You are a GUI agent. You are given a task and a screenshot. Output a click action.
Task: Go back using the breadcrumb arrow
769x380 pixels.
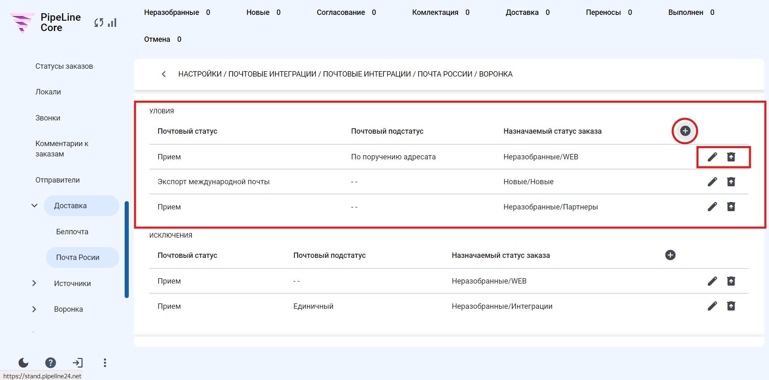pyautogui.click(x=164, y=74)
